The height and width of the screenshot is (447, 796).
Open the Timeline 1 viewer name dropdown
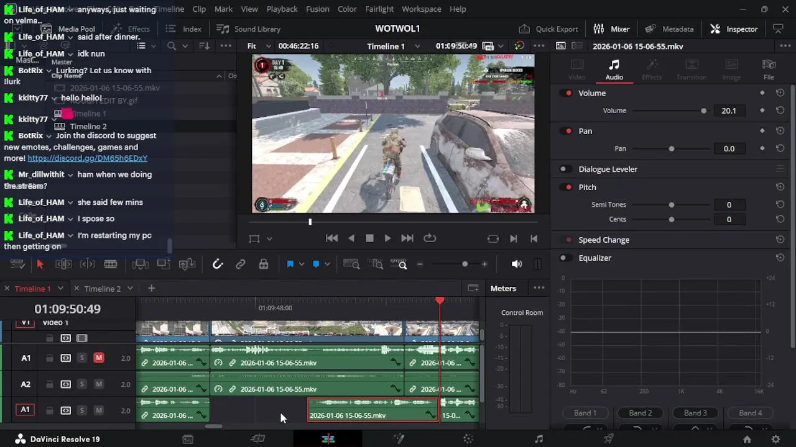click(x=417, y=46)
